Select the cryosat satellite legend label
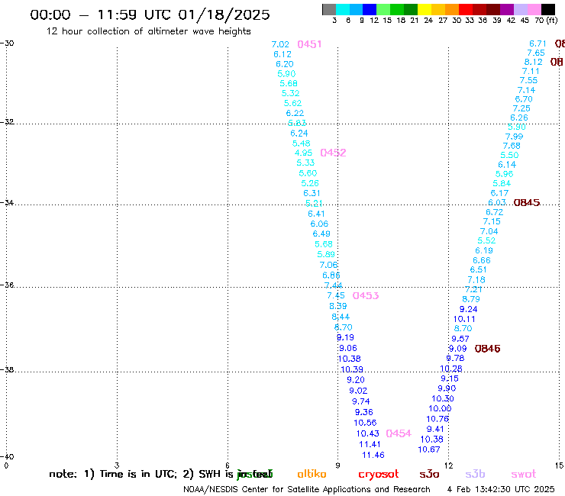The image size is (565, 496). click(x=379, y=475)
